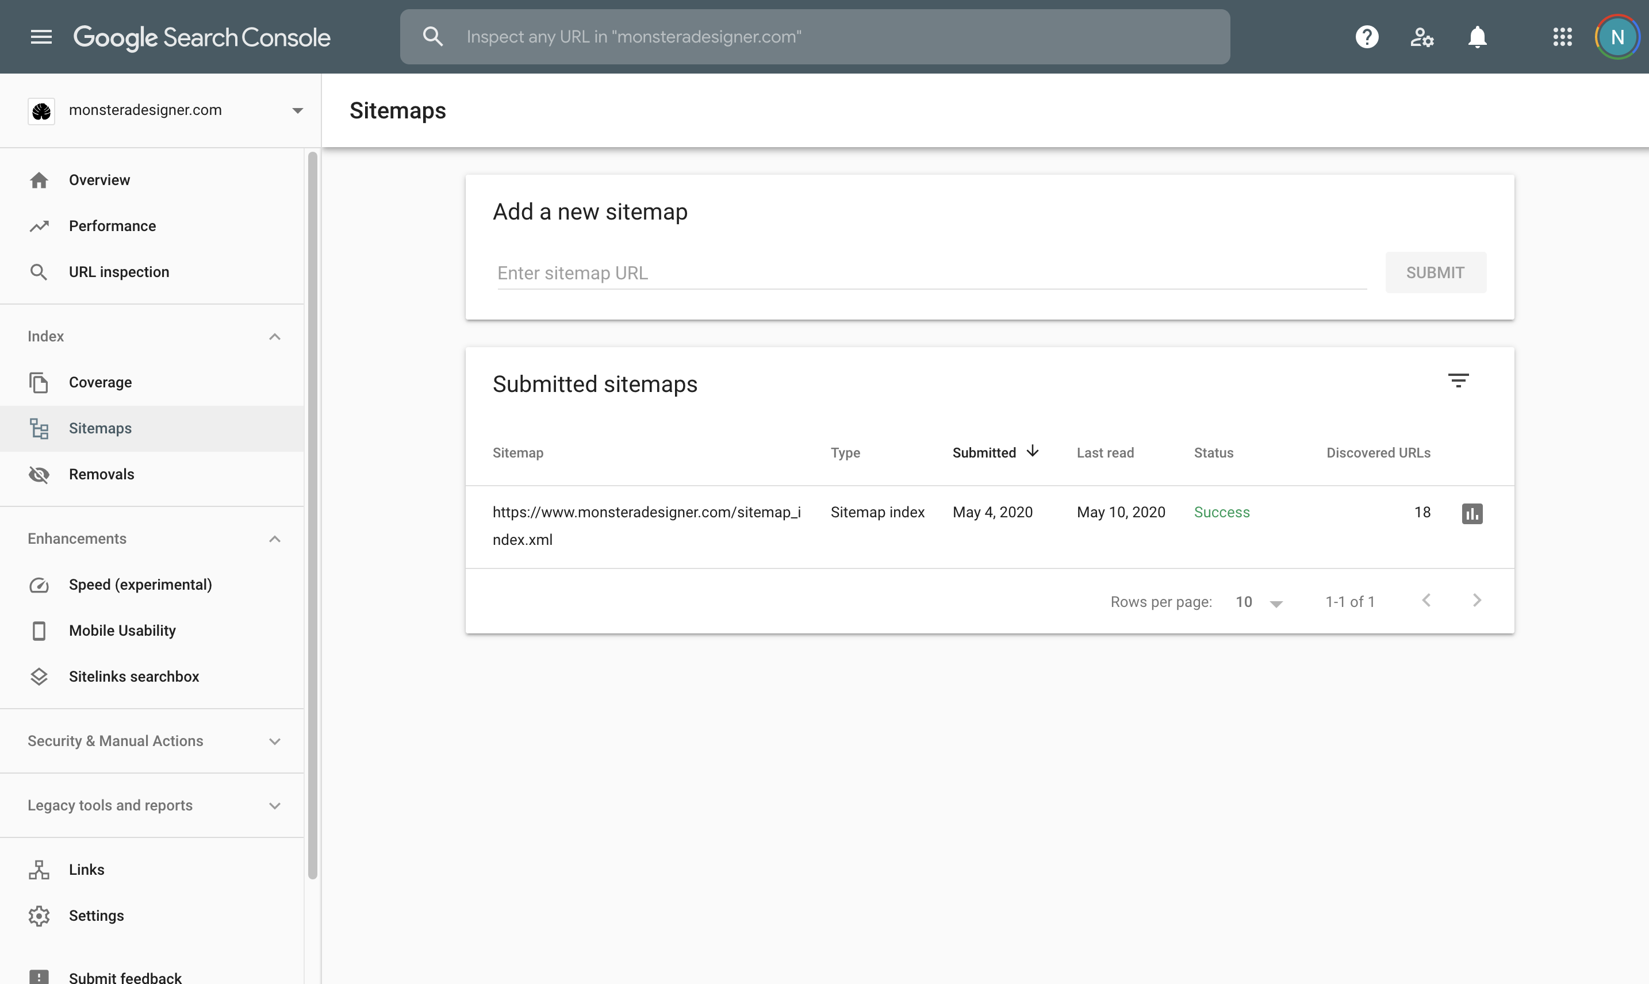Viewport: 1649px width, 984px height.
Task: Sort by the Type column header
Action: 845,453
